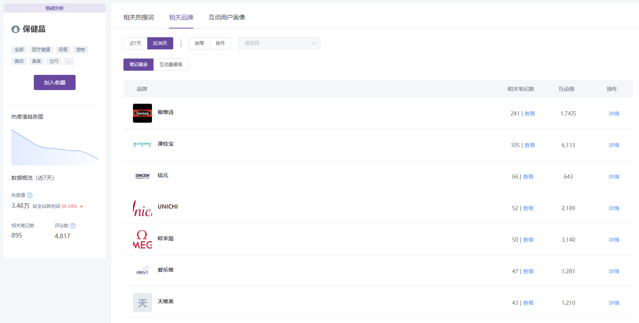Viewport: 639px width, 323px height.
Task: Click the help icon next to 评论数
Action: pos(73,226)
